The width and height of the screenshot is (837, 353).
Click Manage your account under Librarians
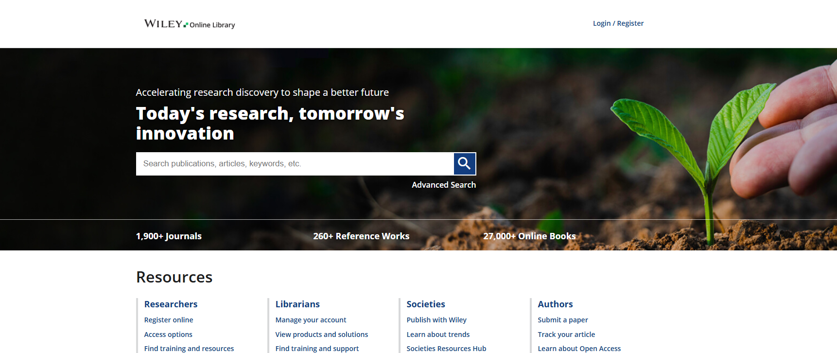click(x=311, y=320)
